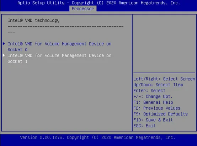The height and width of the screenshot is (146, 197).
Task: Click the F9: Optimized Defaults hint
Action: click(160, 114)
